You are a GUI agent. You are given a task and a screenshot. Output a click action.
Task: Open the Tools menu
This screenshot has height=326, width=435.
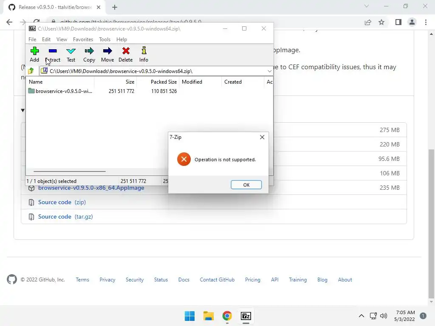tap(105, 39)
